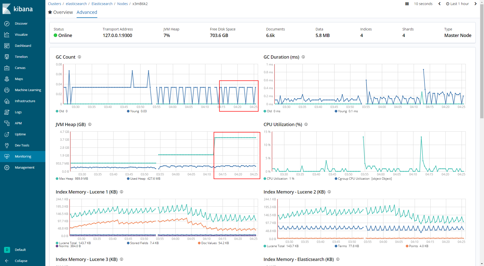
Task: Open the Uptime sidebar icon
Action: [7, 134]
